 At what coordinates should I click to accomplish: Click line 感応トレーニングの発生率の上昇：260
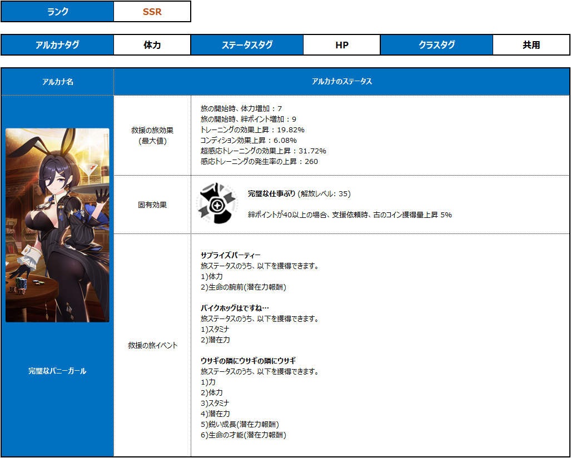pyautogui.click(x=259, y=161)
